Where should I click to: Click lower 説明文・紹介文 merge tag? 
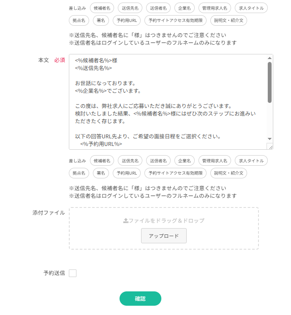(x=228, y=173)
